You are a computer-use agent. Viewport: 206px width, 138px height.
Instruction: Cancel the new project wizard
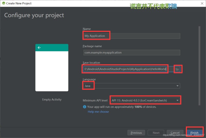click(x=175, y=133)
